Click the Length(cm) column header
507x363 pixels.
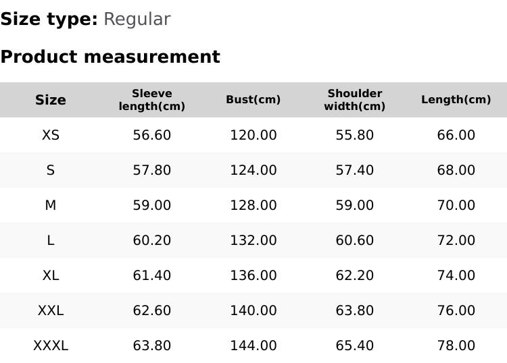tap(456, 100)
